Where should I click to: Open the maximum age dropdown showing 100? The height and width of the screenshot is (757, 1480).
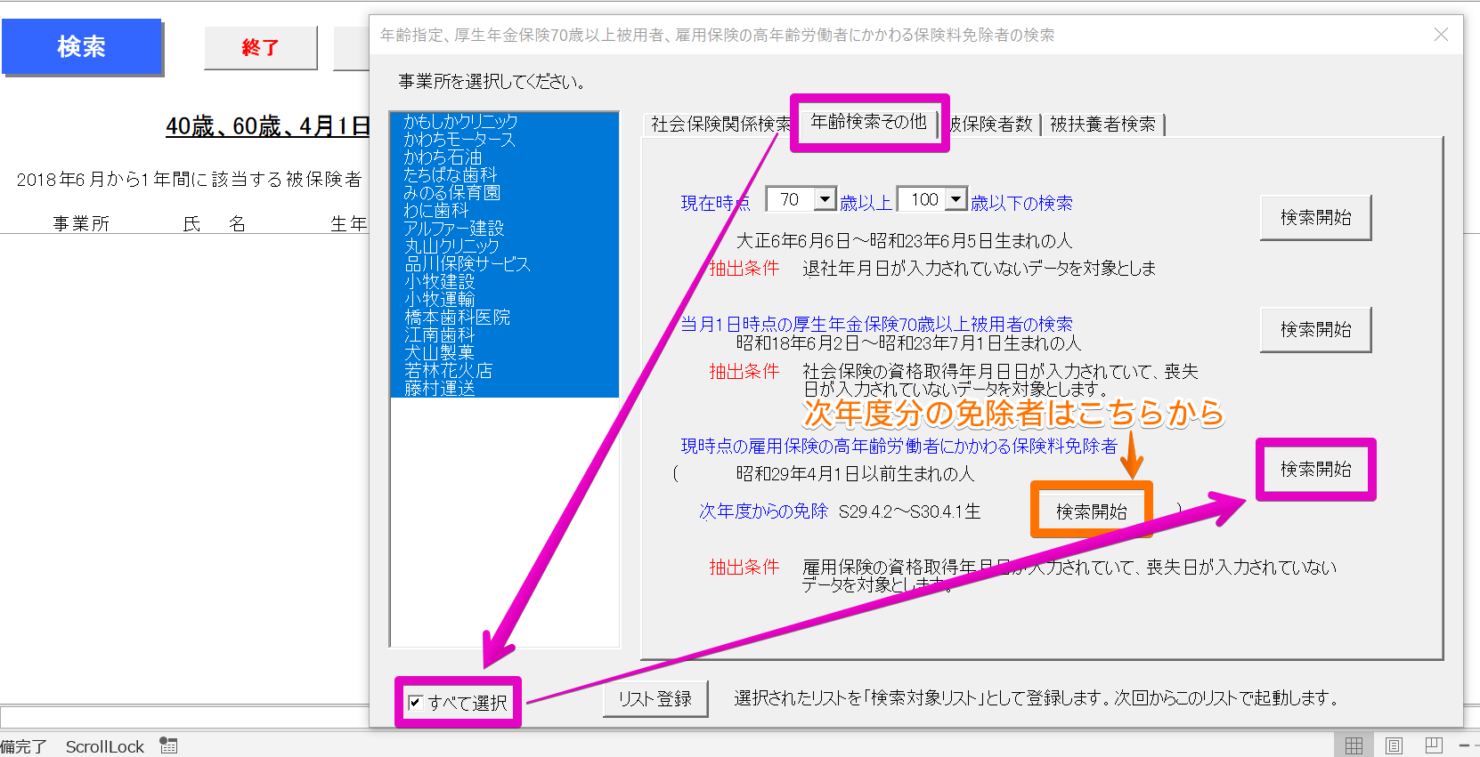click(956, 199)
